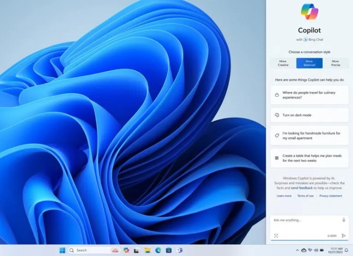The image size is (353, 256).
Task: Open Microsoft Store from the taskbar
Action: [169, 250]
